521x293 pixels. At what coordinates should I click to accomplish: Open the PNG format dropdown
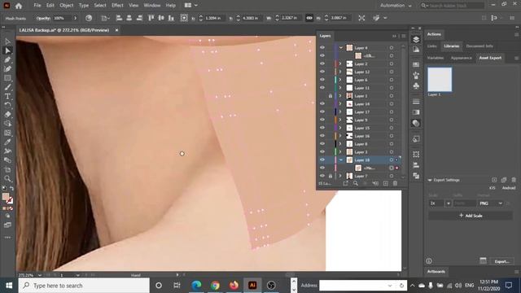pyautogui.click(x=491, y=203)
